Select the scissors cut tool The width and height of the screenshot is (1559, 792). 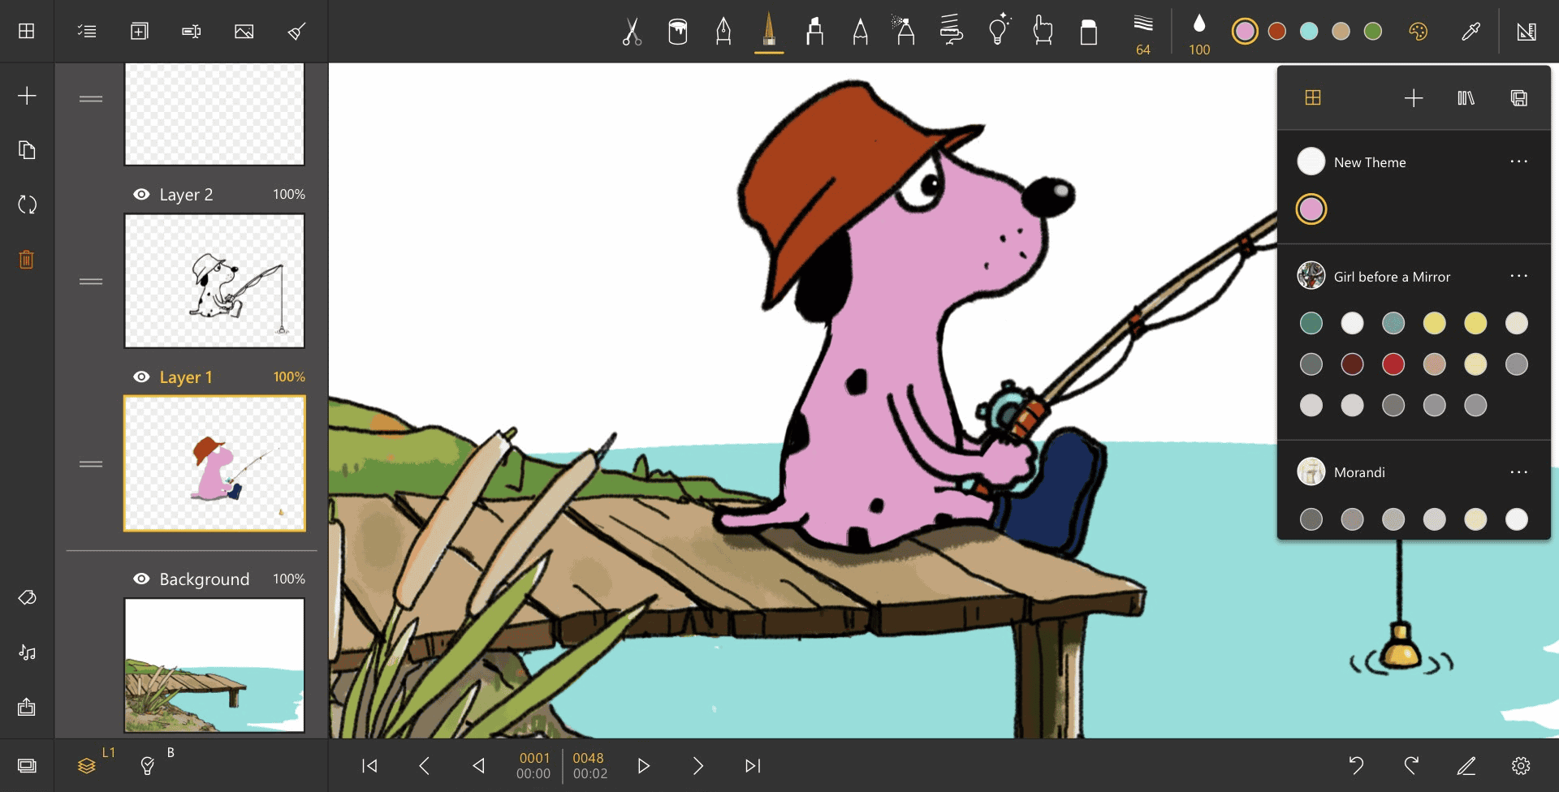coord(632,31)
